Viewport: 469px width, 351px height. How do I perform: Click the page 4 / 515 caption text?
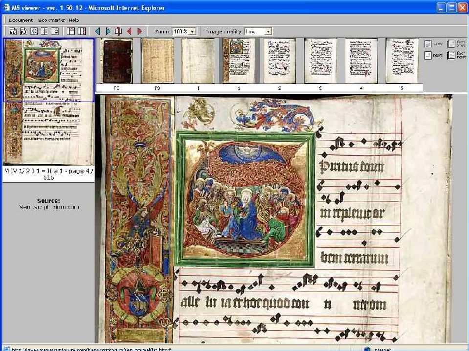[49, 174]
